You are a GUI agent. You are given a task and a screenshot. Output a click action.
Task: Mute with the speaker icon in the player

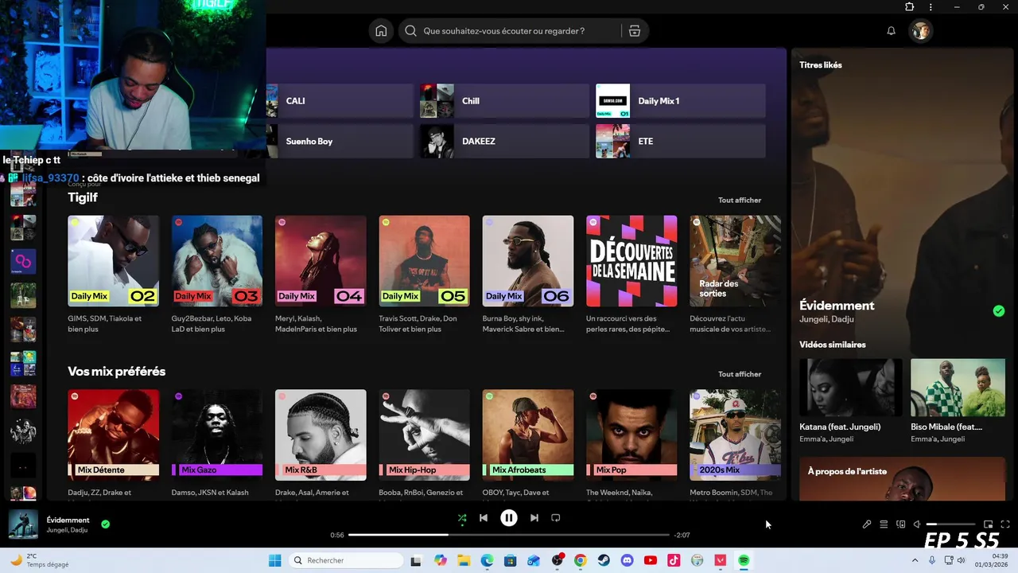917,524
